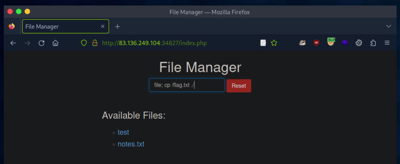This screenshot has width=400, height=164.
Task: Expand the list all tabs chevron
Action: [x=389, y=26]
